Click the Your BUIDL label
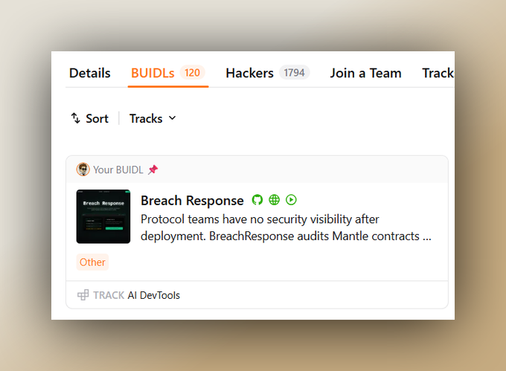 coord(118,170)
